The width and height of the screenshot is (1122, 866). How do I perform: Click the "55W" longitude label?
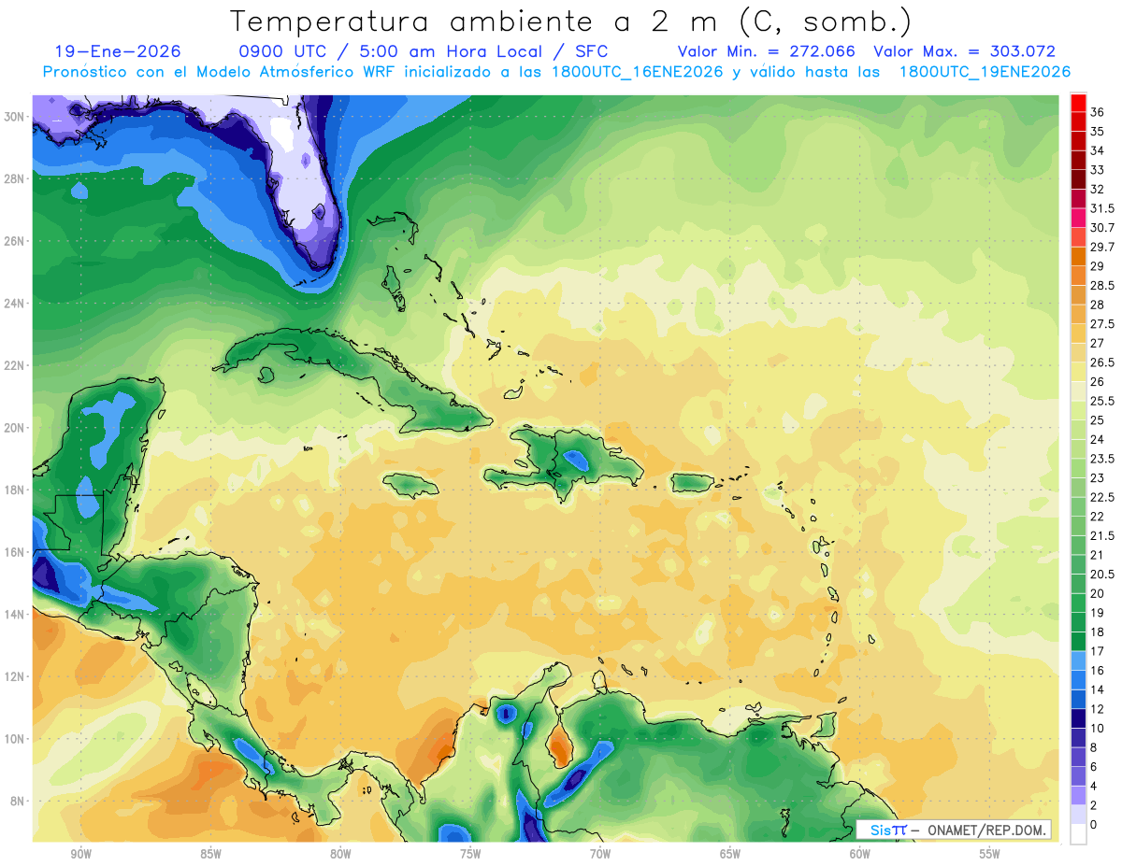pos(990,854)
